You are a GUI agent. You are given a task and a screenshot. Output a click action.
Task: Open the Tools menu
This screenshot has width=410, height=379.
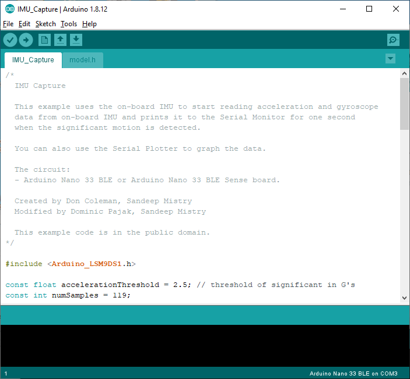pos(69,24)
